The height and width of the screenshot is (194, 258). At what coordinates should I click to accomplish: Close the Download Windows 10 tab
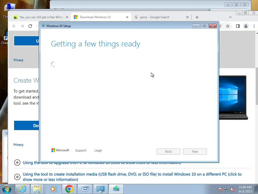click(127, 17)
